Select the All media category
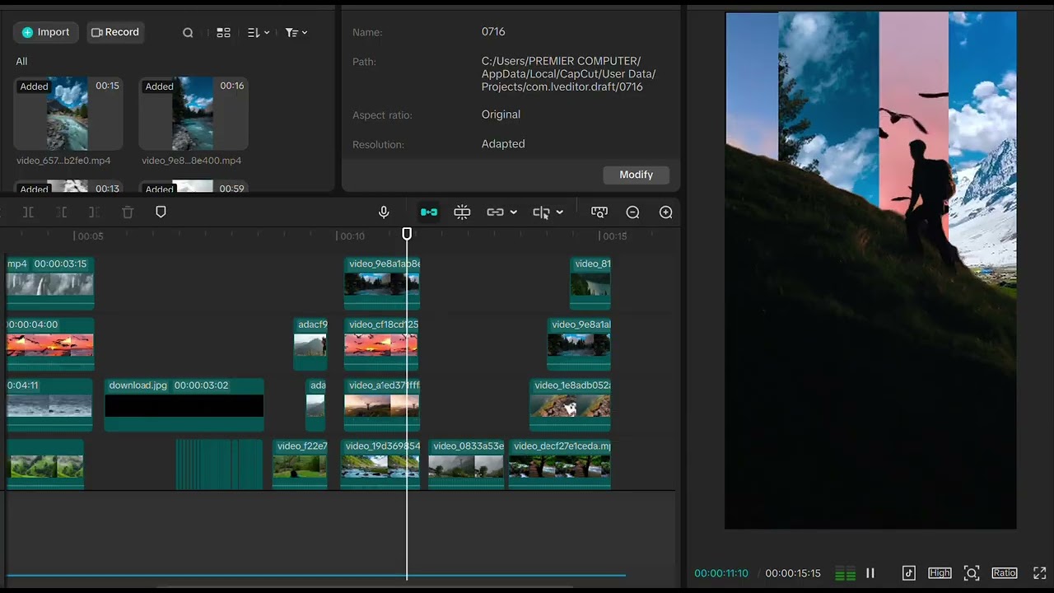 tap(21, 61)
